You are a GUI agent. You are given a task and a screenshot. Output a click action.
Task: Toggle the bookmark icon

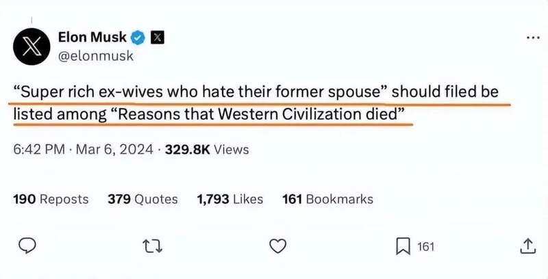(x=403, y=245)
